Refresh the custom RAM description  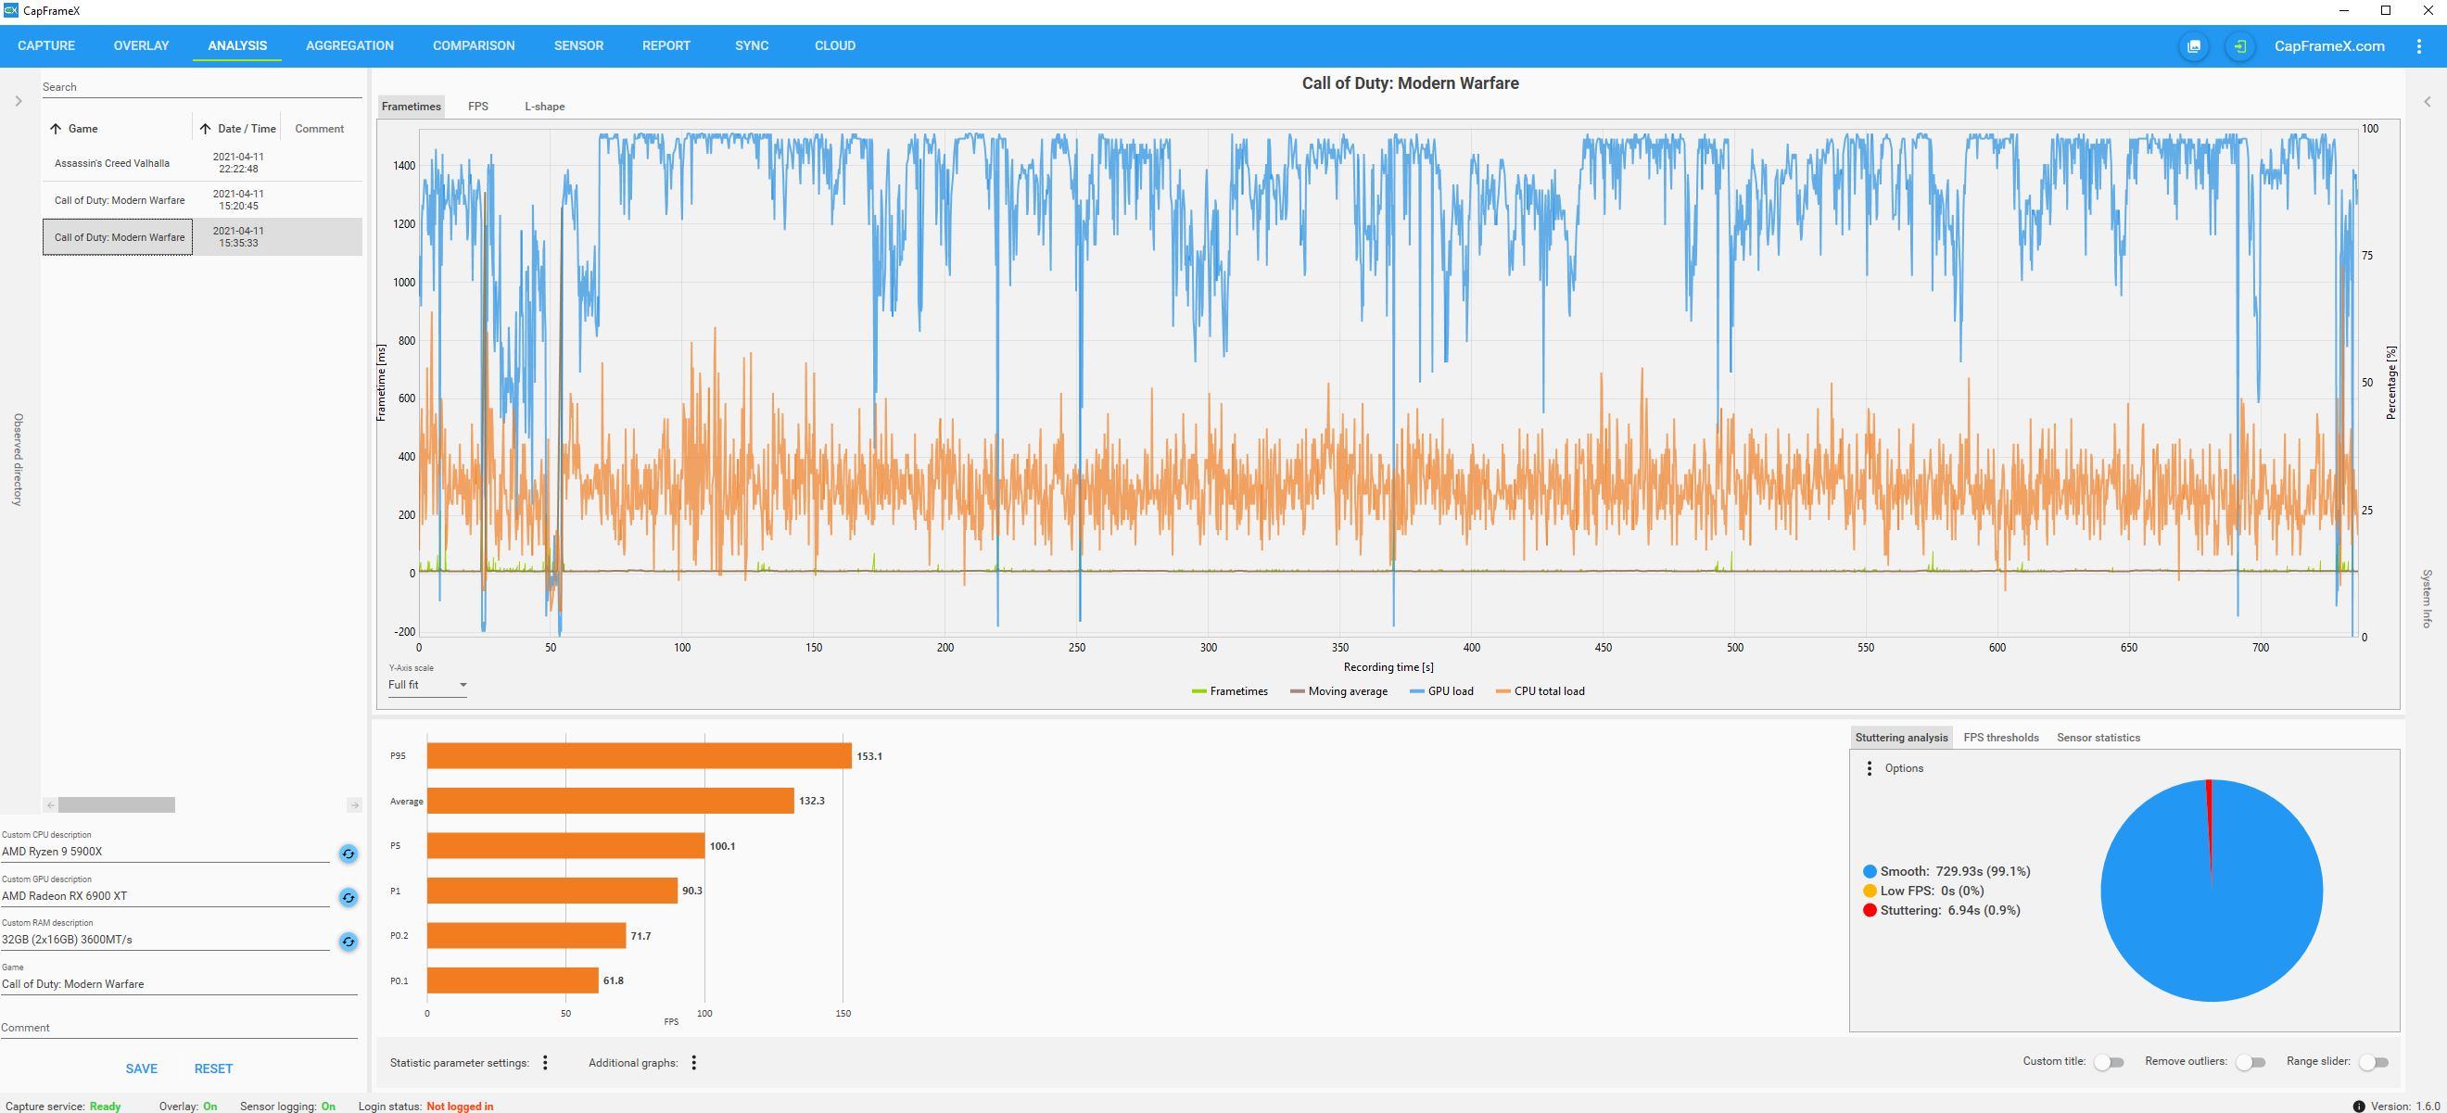pyautogui.click(x=349, y=942)
